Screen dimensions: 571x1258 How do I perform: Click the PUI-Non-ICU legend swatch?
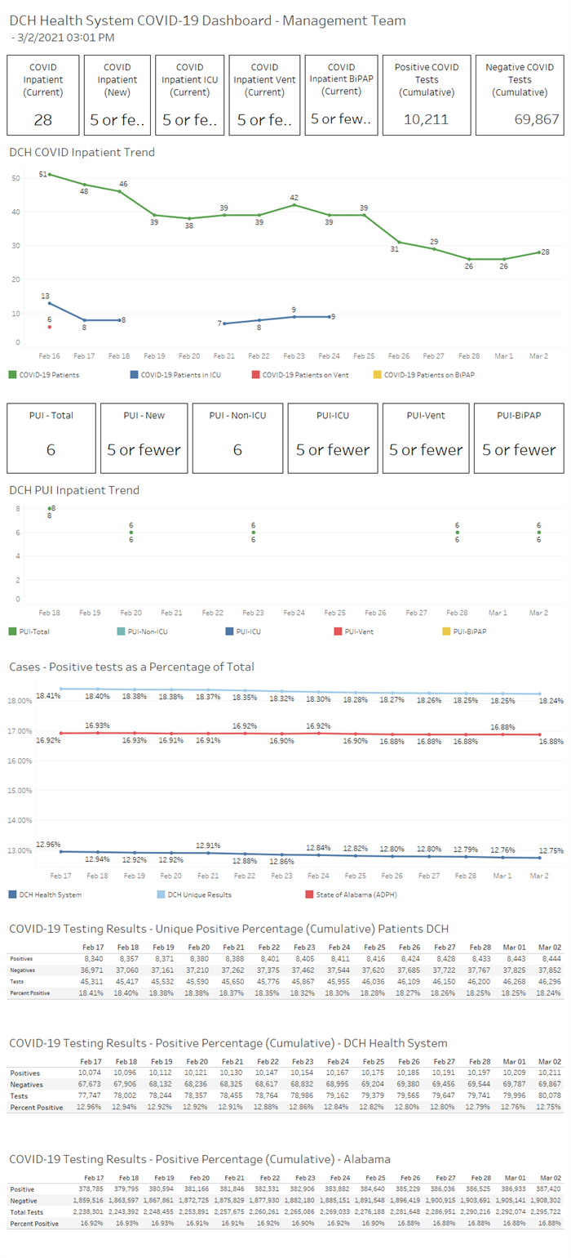[x=122, y=631]
